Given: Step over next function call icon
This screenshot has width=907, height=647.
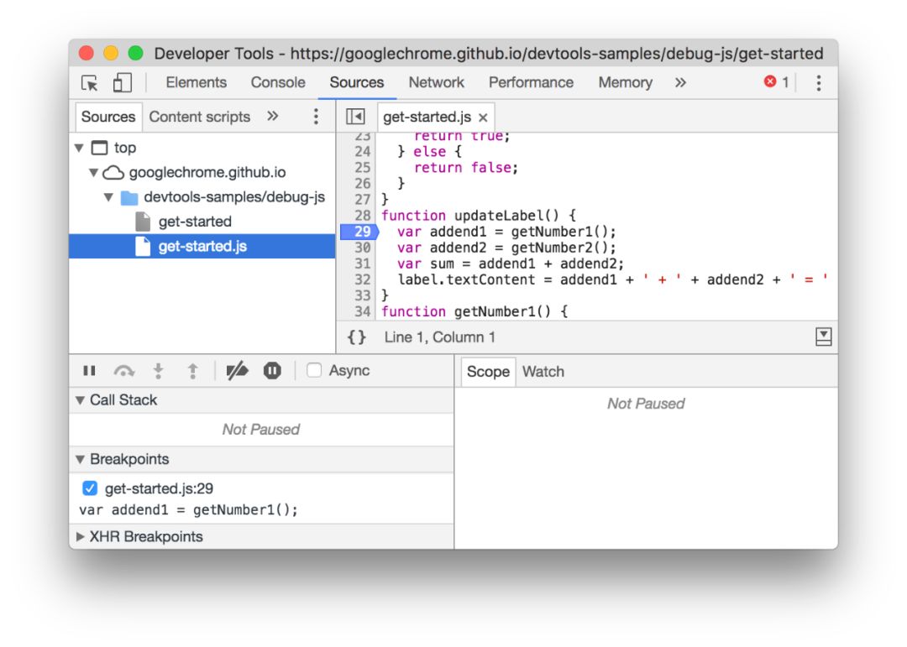Looking at the screenshot, I should 123,371.
